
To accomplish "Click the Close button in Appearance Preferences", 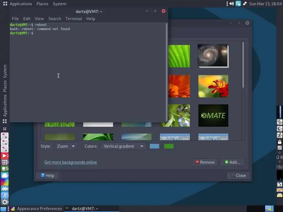I will (x=238, y=175).
